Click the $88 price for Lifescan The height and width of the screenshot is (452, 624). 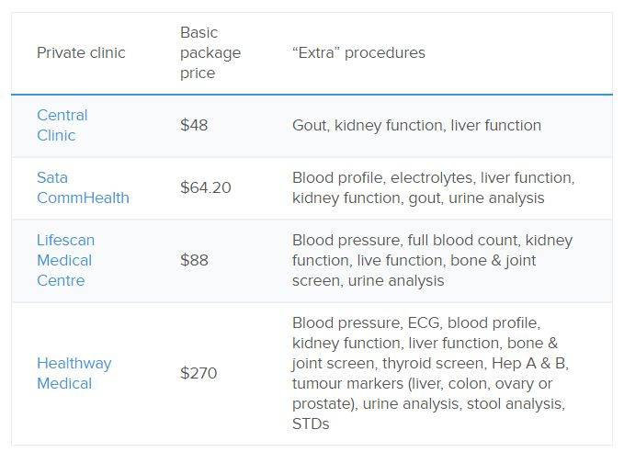(194, 260)
